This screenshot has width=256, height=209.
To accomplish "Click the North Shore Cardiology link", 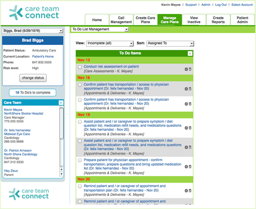I will 20,154.
